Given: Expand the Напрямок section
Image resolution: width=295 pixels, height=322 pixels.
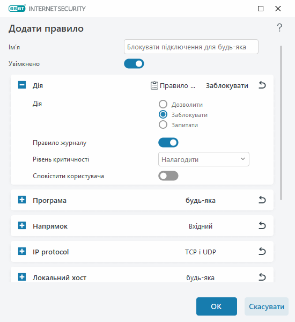Looking at the screenshot, I should (x=22, y=225).
